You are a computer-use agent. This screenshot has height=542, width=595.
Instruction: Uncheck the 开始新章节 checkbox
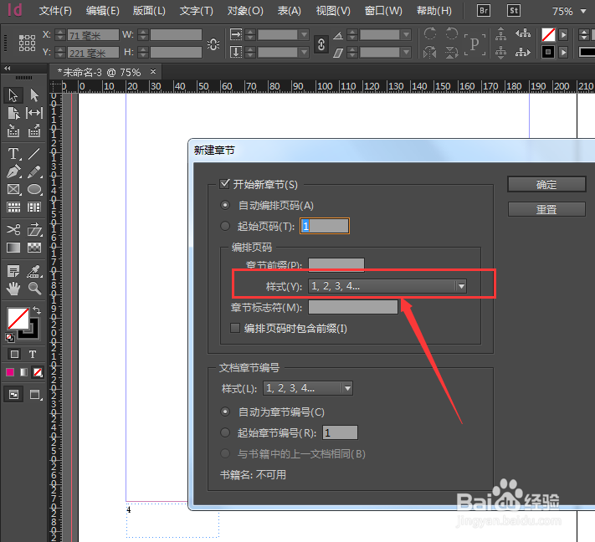224,184
